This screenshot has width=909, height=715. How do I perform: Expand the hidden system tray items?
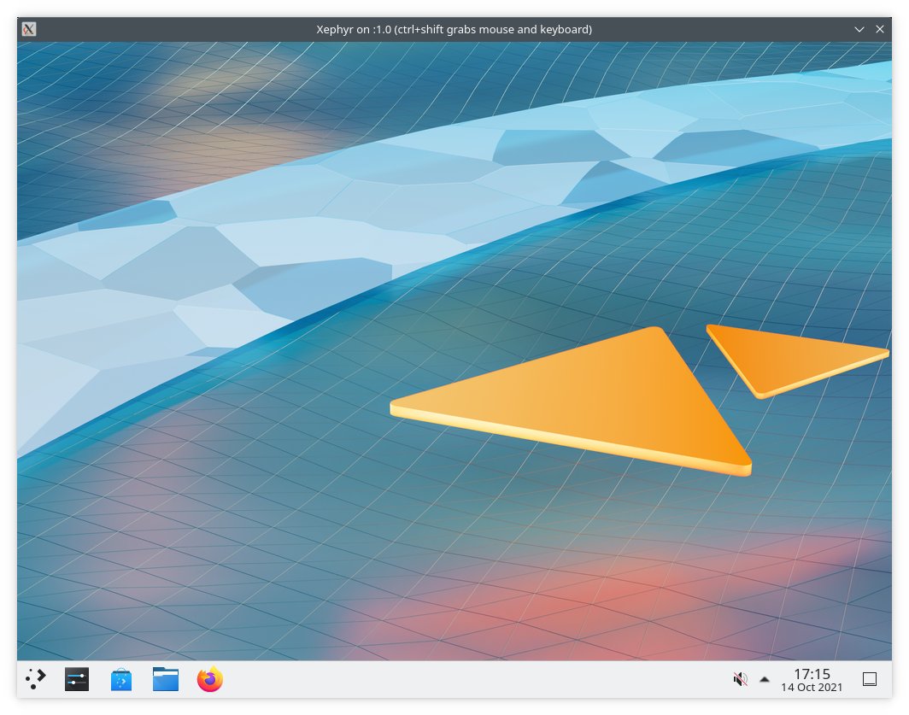763,678
